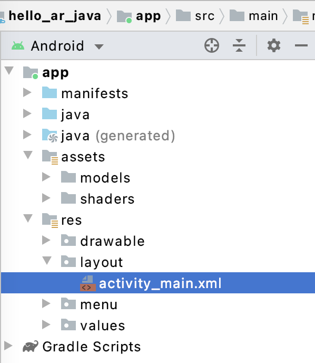This screenshot has width=315, height=363.
Task: Collapse the assets folder arrow
Action: pos(28,155)
